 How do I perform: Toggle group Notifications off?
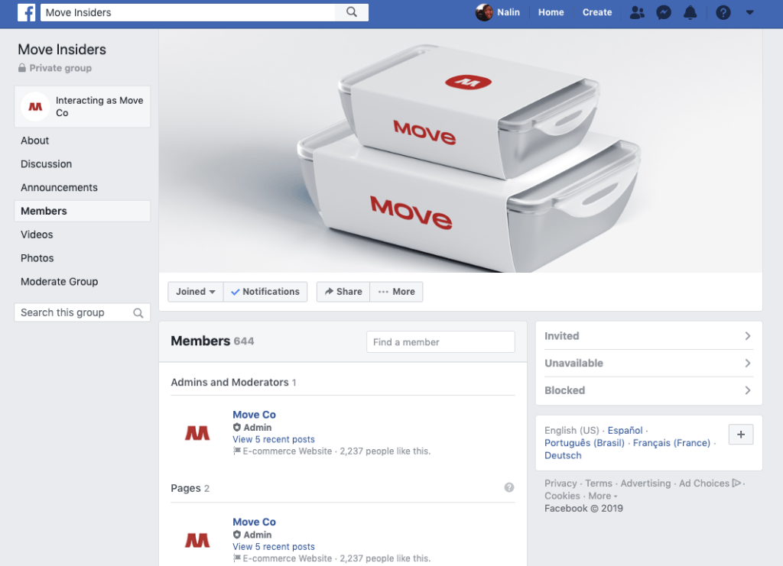click(x=265, y=291)
